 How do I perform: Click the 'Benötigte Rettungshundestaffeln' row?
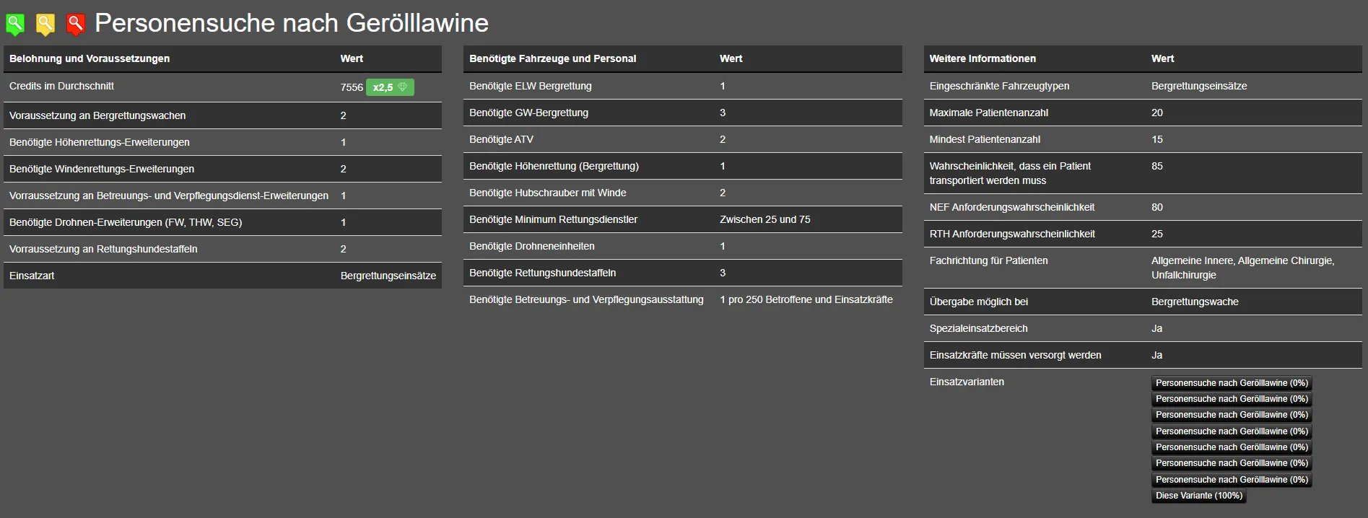[542, 273]
